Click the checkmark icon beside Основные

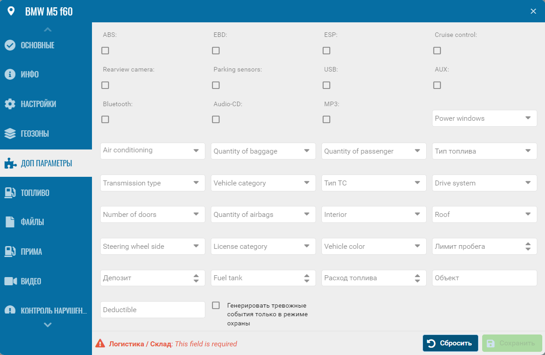tap(10, 45)
